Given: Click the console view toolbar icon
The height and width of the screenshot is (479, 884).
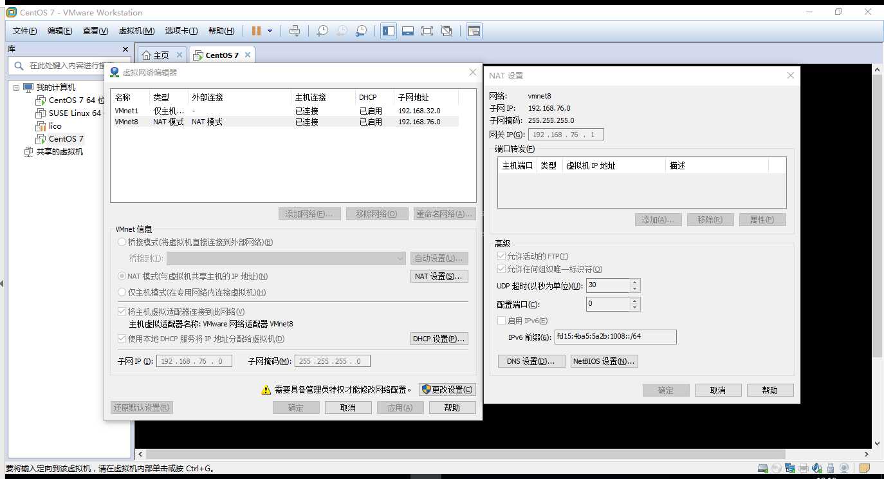Looking at the screenshot, I should pyautogui.click(x=474, y=31).
